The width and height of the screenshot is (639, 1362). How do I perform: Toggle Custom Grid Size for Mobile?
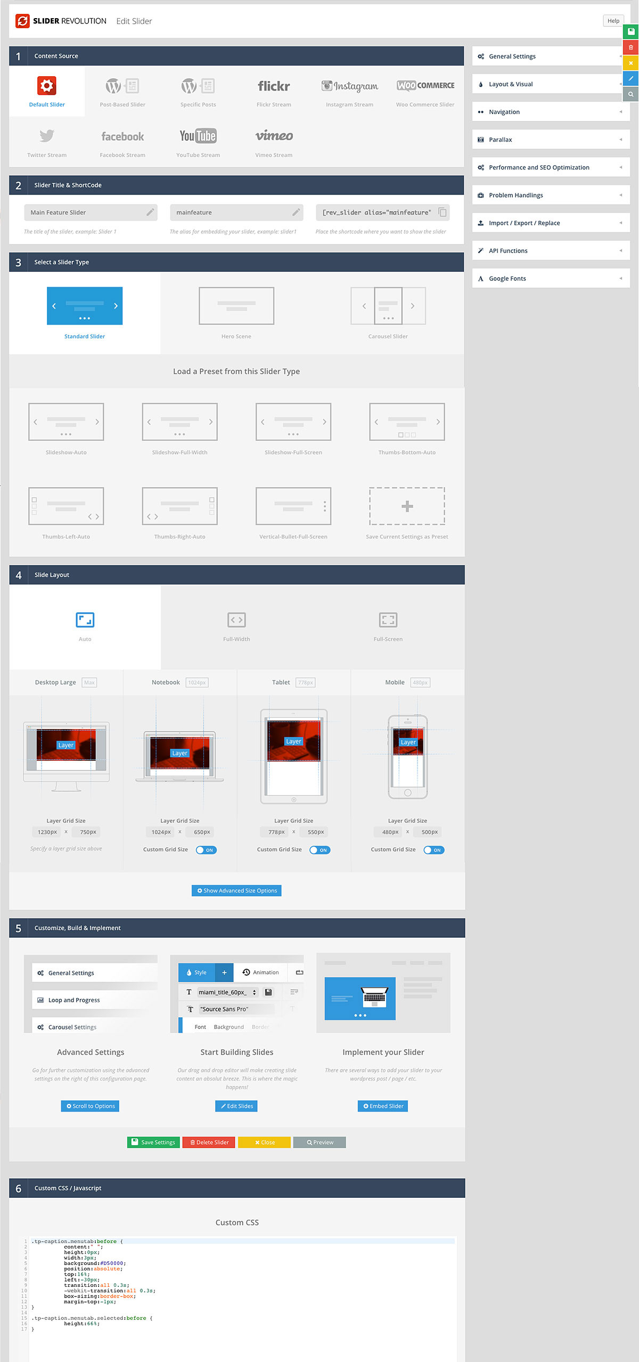tap(434, 850)
